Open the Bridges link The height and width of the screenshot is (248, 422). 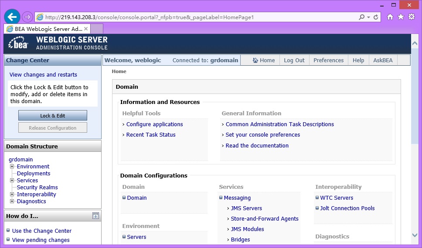(240, 240)
